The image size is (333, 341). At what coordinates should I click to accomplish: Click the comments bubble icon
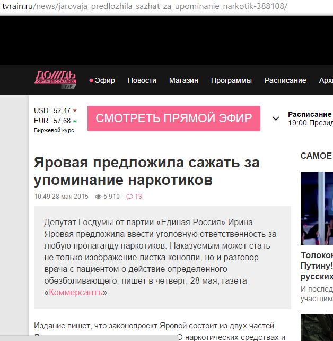[129, 197]
